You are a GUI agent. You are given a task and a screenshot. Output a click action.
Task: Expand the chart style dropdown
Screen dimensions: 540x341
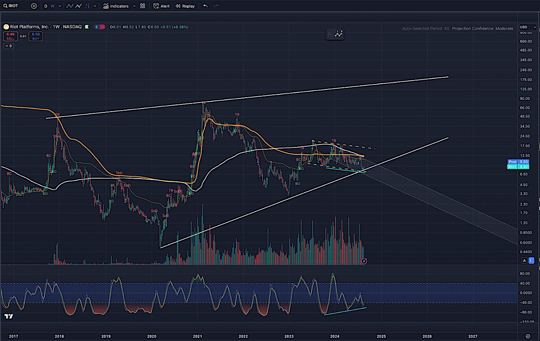pos(94,6)
